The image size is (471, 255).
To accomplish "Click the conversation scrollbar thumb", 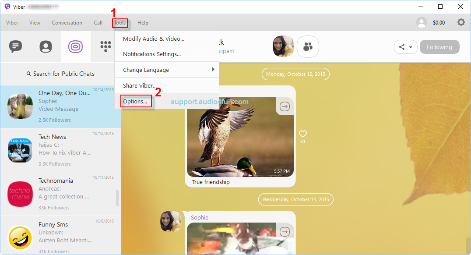I will coord(468,245).
